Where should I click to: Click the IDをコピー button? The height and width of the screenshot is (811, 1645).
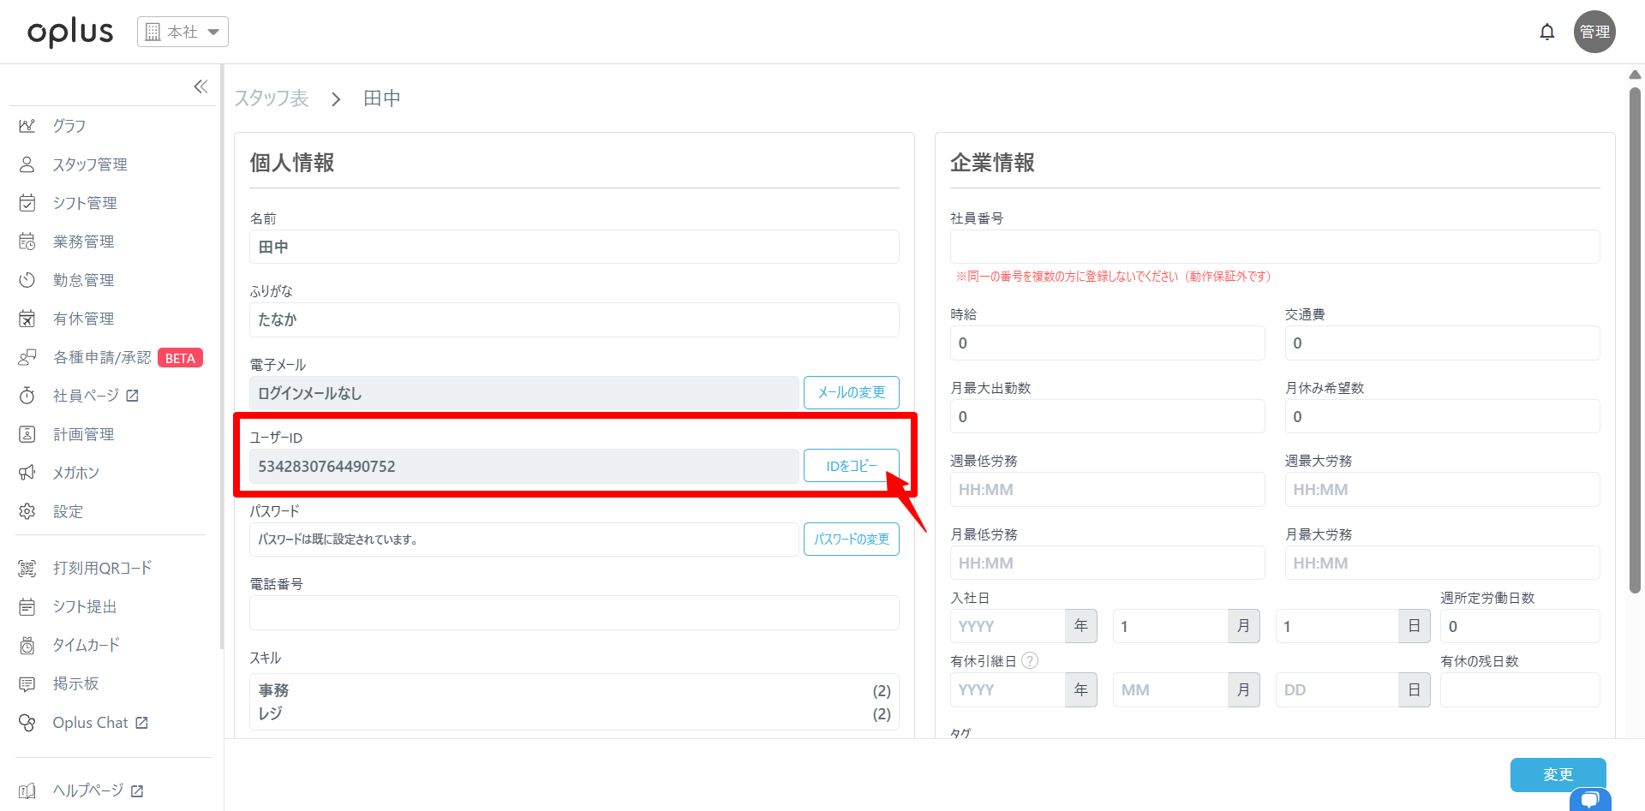coord(851,466)
